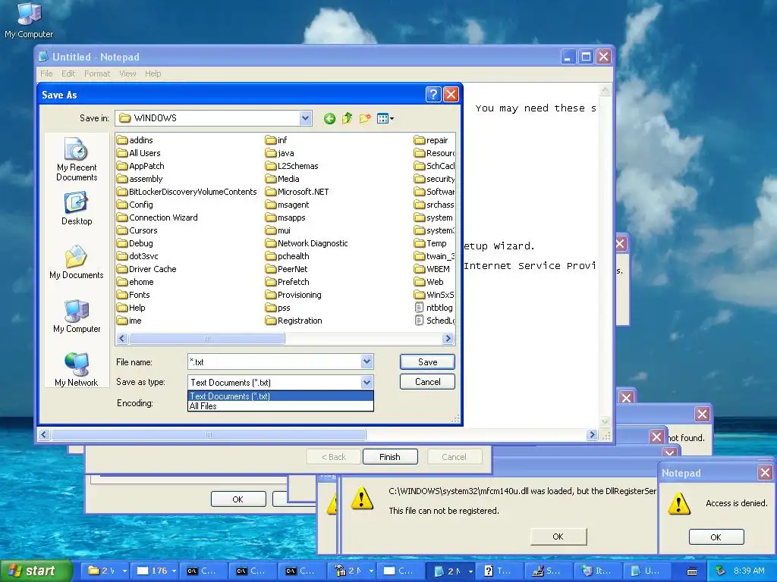The image size is (777, 582).
Task: Expand the Save in folder dropdown
Action: [x=305, y=118]
